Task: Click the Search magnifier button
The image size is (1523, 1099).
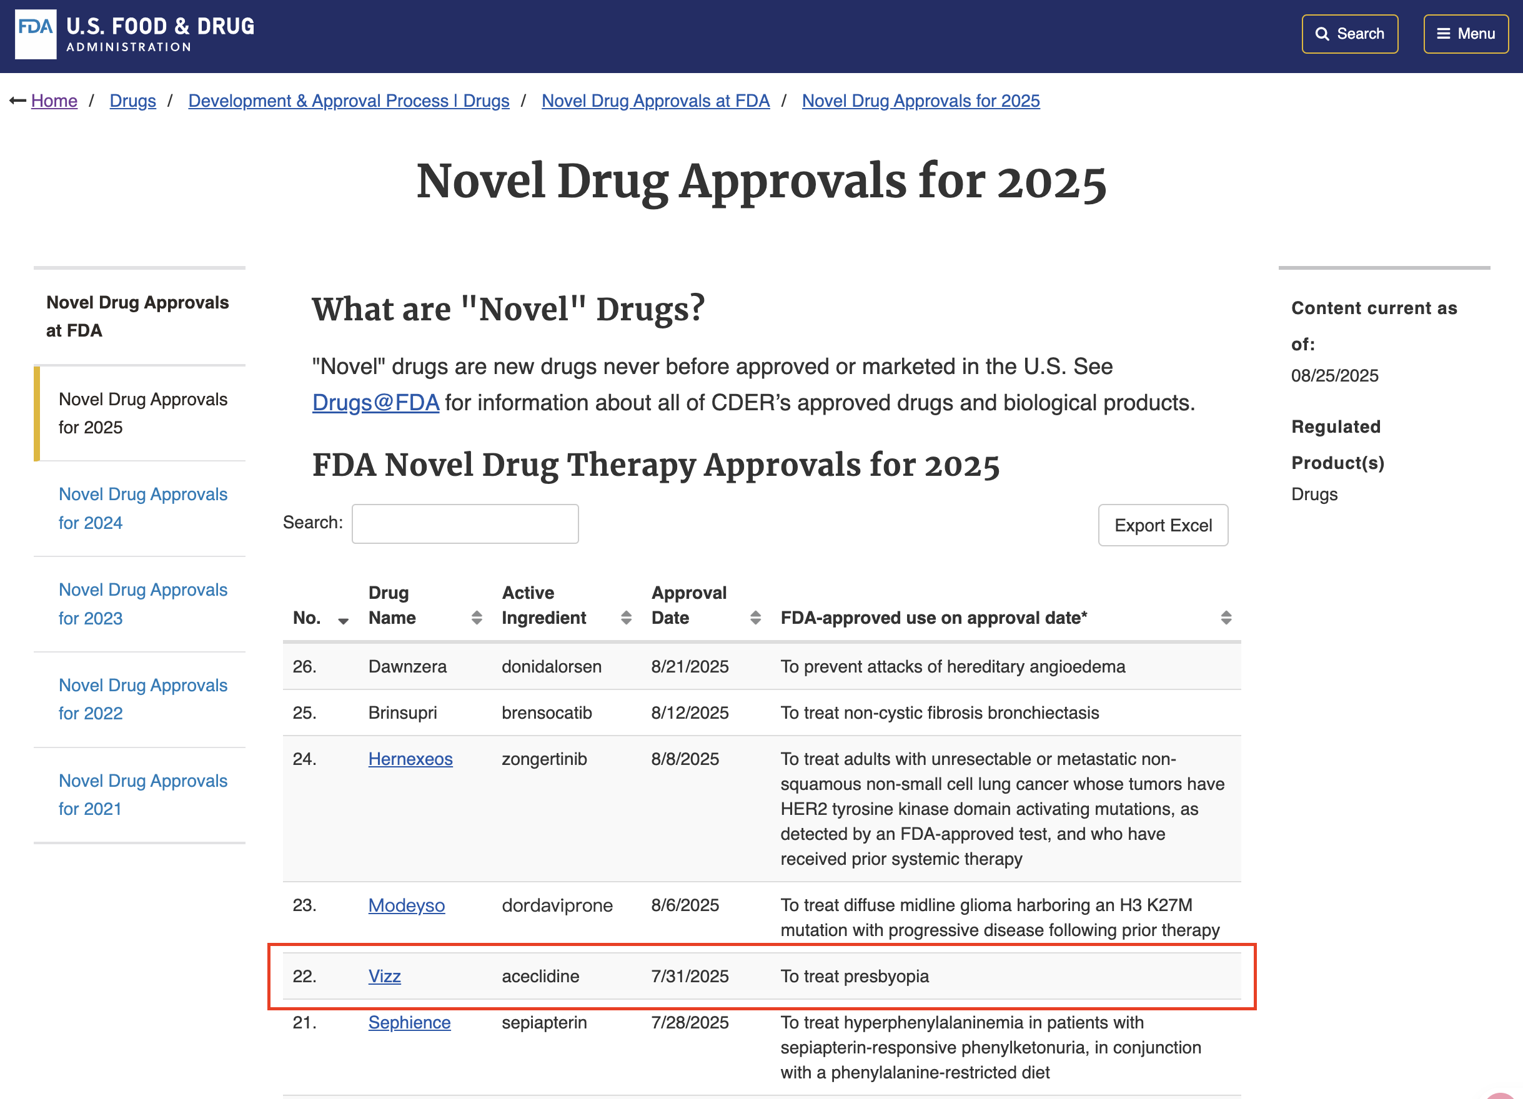Action: click(1349, 34)
